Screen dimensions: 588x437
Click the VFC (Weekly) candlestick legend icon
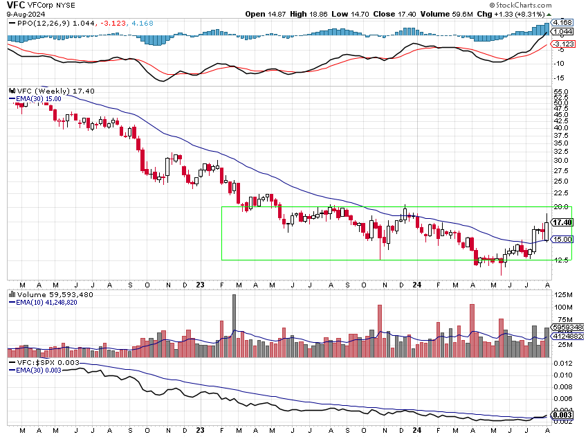pos(12,91)
